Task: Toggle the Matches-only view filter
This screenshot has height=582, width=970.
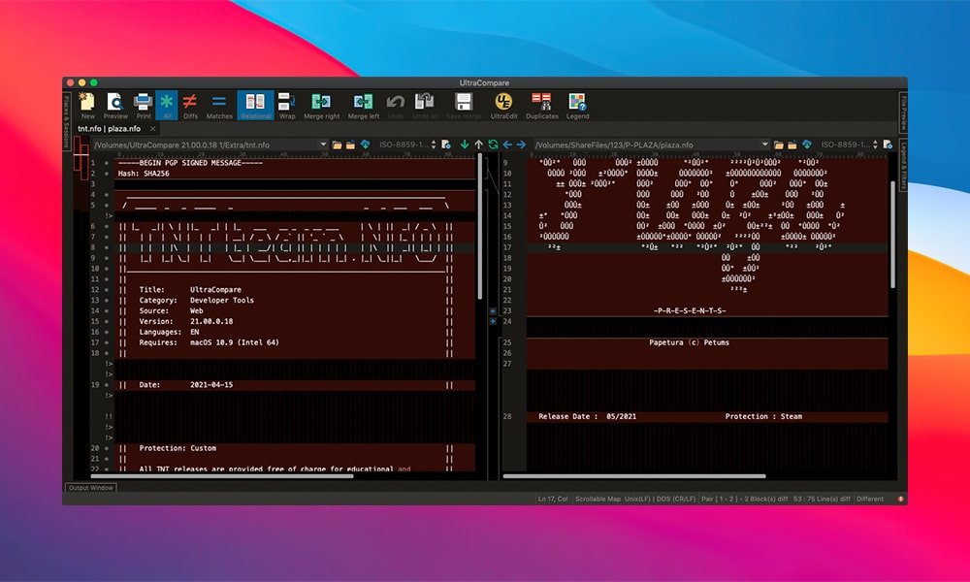Action: pyautogui.click(x=219, y=102)
